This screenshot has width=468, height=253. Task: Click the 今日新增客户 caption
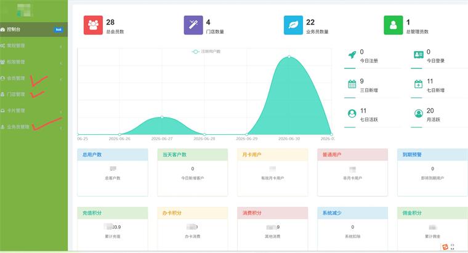[193, 178]
